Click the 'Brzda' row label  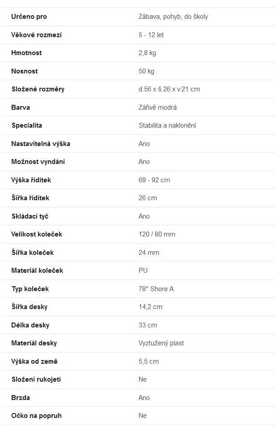point(21,398)
